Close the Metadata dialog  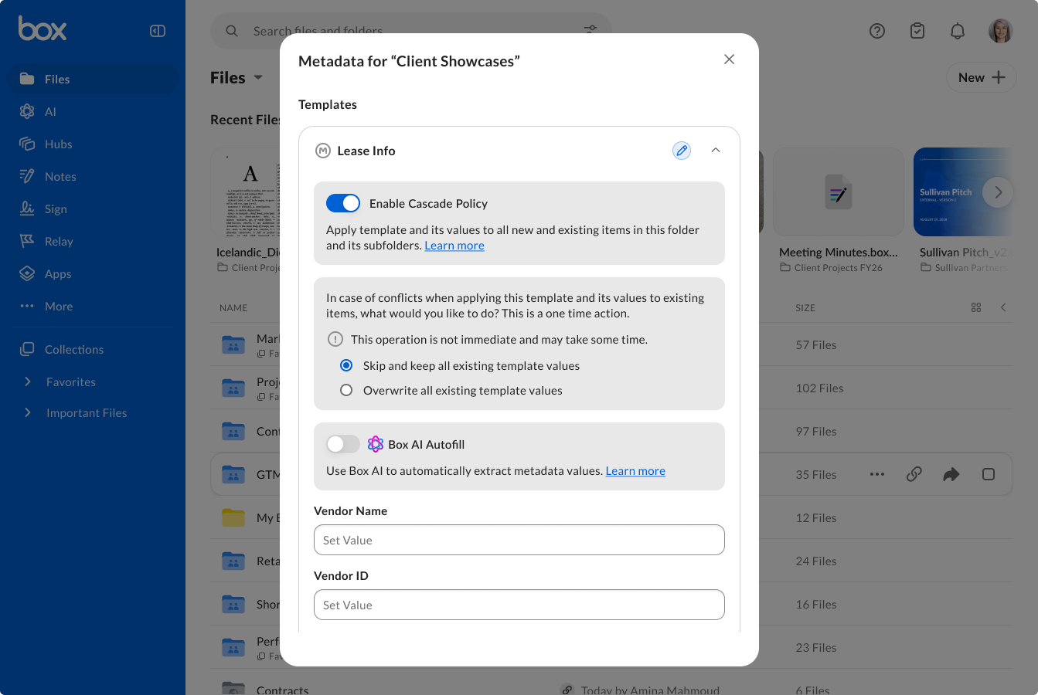pyautogui.click(x=729, y=59)
